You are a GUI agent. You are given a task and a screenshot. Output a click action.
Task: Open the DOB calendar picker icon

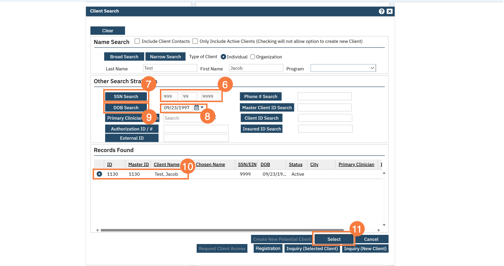click(196, 108)
